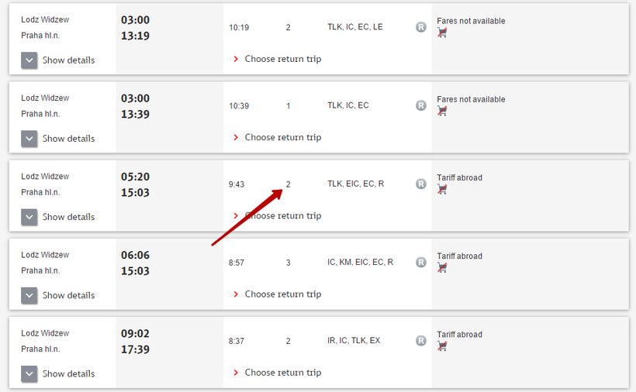636x392 pixels.
Task: Click reservation R icon for 10:39 trip
Action: tap(421, 105)
